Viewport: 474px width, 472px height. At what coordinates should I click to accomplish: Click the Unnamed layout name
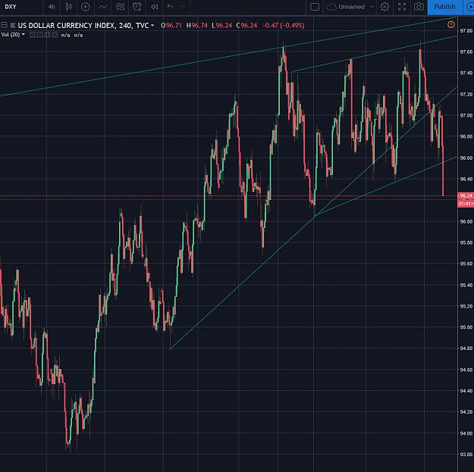[x=351, y=7]
